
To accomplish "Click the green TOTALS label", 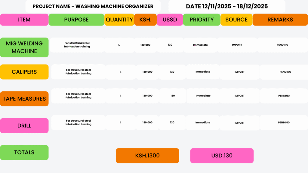I will pyautogui.click(x=24, y=152).
